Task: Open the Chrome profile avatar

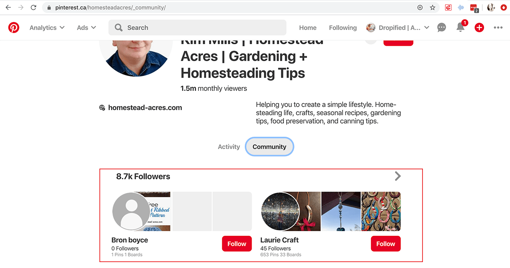Action: coord(491,7)
